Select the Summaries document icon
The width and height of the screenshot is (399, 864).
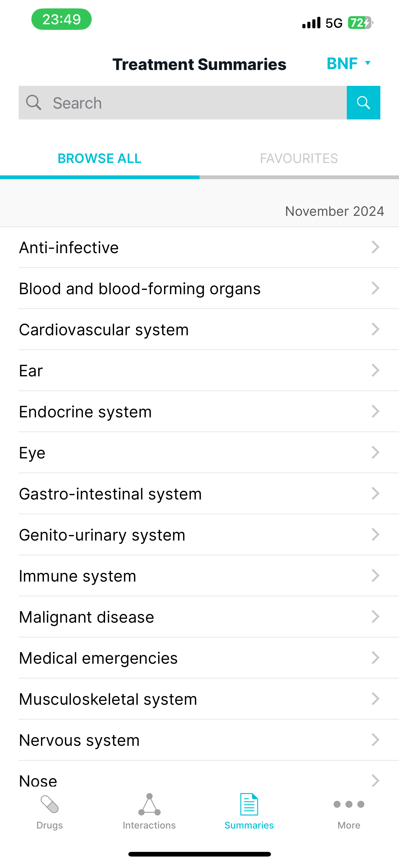pos(249,804)
